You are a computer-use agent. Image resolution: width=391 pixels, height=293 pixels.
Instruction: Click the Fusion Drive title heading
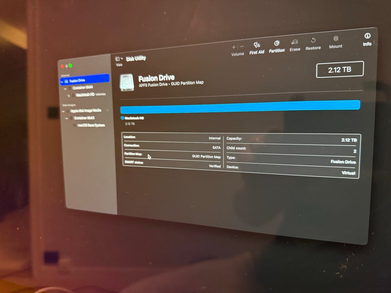coord(156,78)
